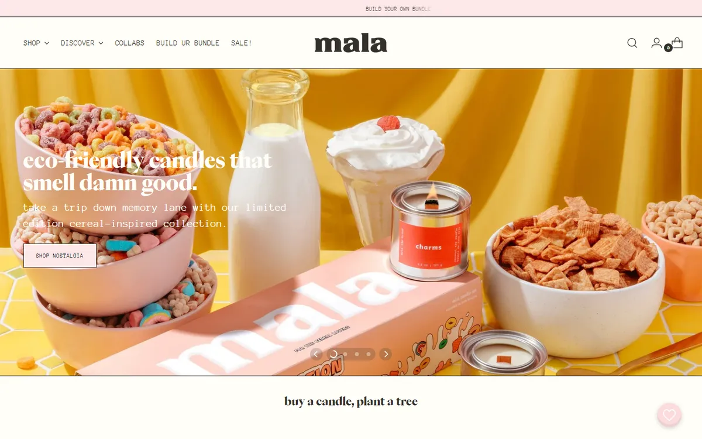Click the pink heart wishlist bubble
Viewport: 702px width, 439px height.
click(669, 414)
